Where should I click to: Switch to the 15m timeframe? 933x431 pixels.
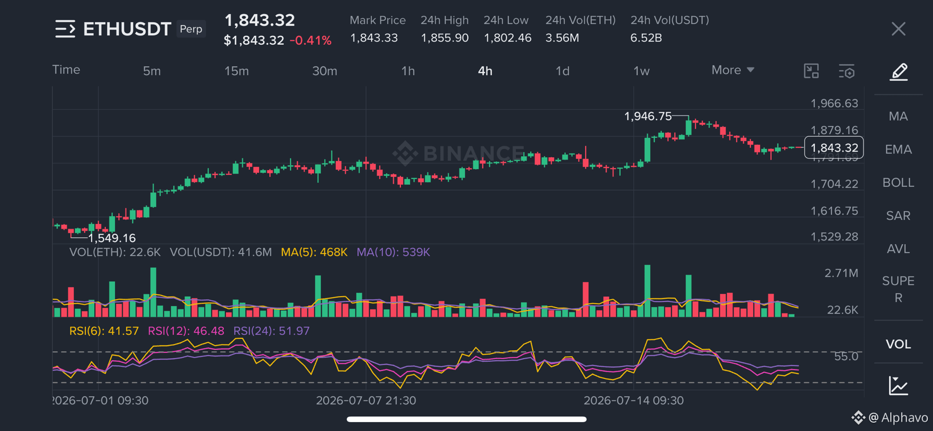tap(236, 71)
